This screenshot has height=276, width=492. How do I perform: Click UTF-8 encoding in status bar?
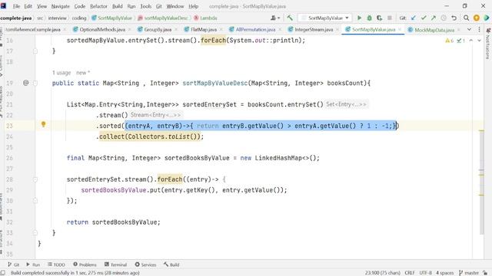425,273
